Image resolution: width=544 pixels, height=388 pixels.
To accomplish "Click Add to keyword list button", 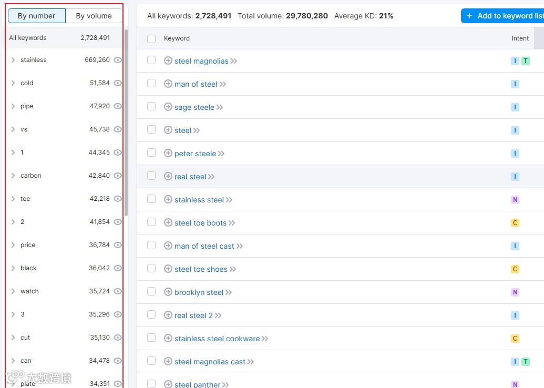I will click(504, 16).
